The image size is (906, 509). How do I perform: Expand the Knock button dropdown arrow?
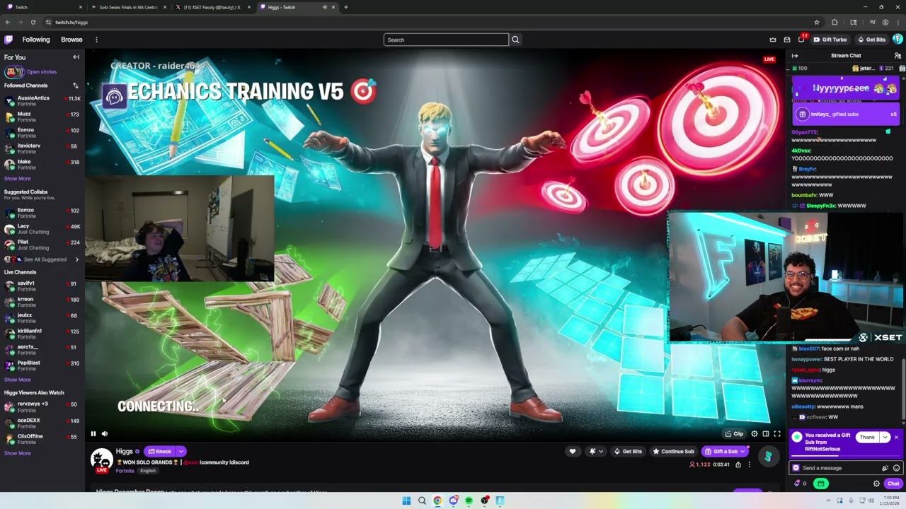(x=181, y=451)
